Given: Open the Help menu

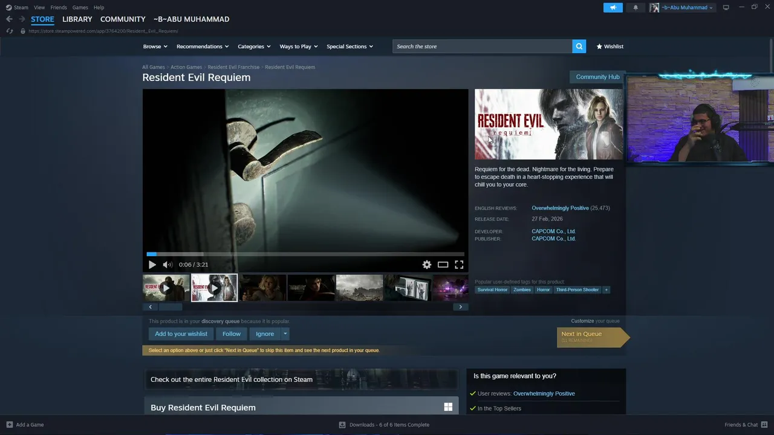Looking at the screenshot, I should [x=99, y=7].
